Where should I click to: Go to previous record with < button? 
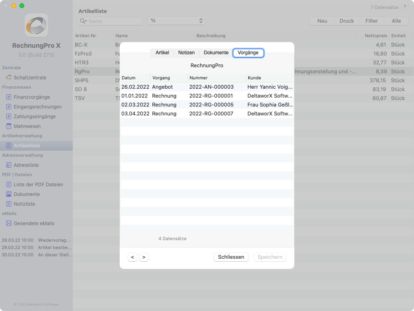point(133,257)
